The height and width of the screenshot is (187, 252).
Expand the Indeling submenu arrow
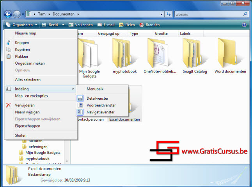[x=73, y=89]
